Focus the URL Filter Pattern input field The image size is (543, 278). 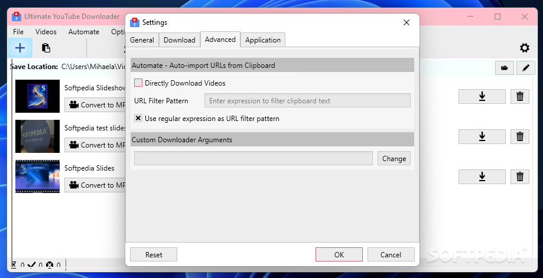(x=307, y=100)
